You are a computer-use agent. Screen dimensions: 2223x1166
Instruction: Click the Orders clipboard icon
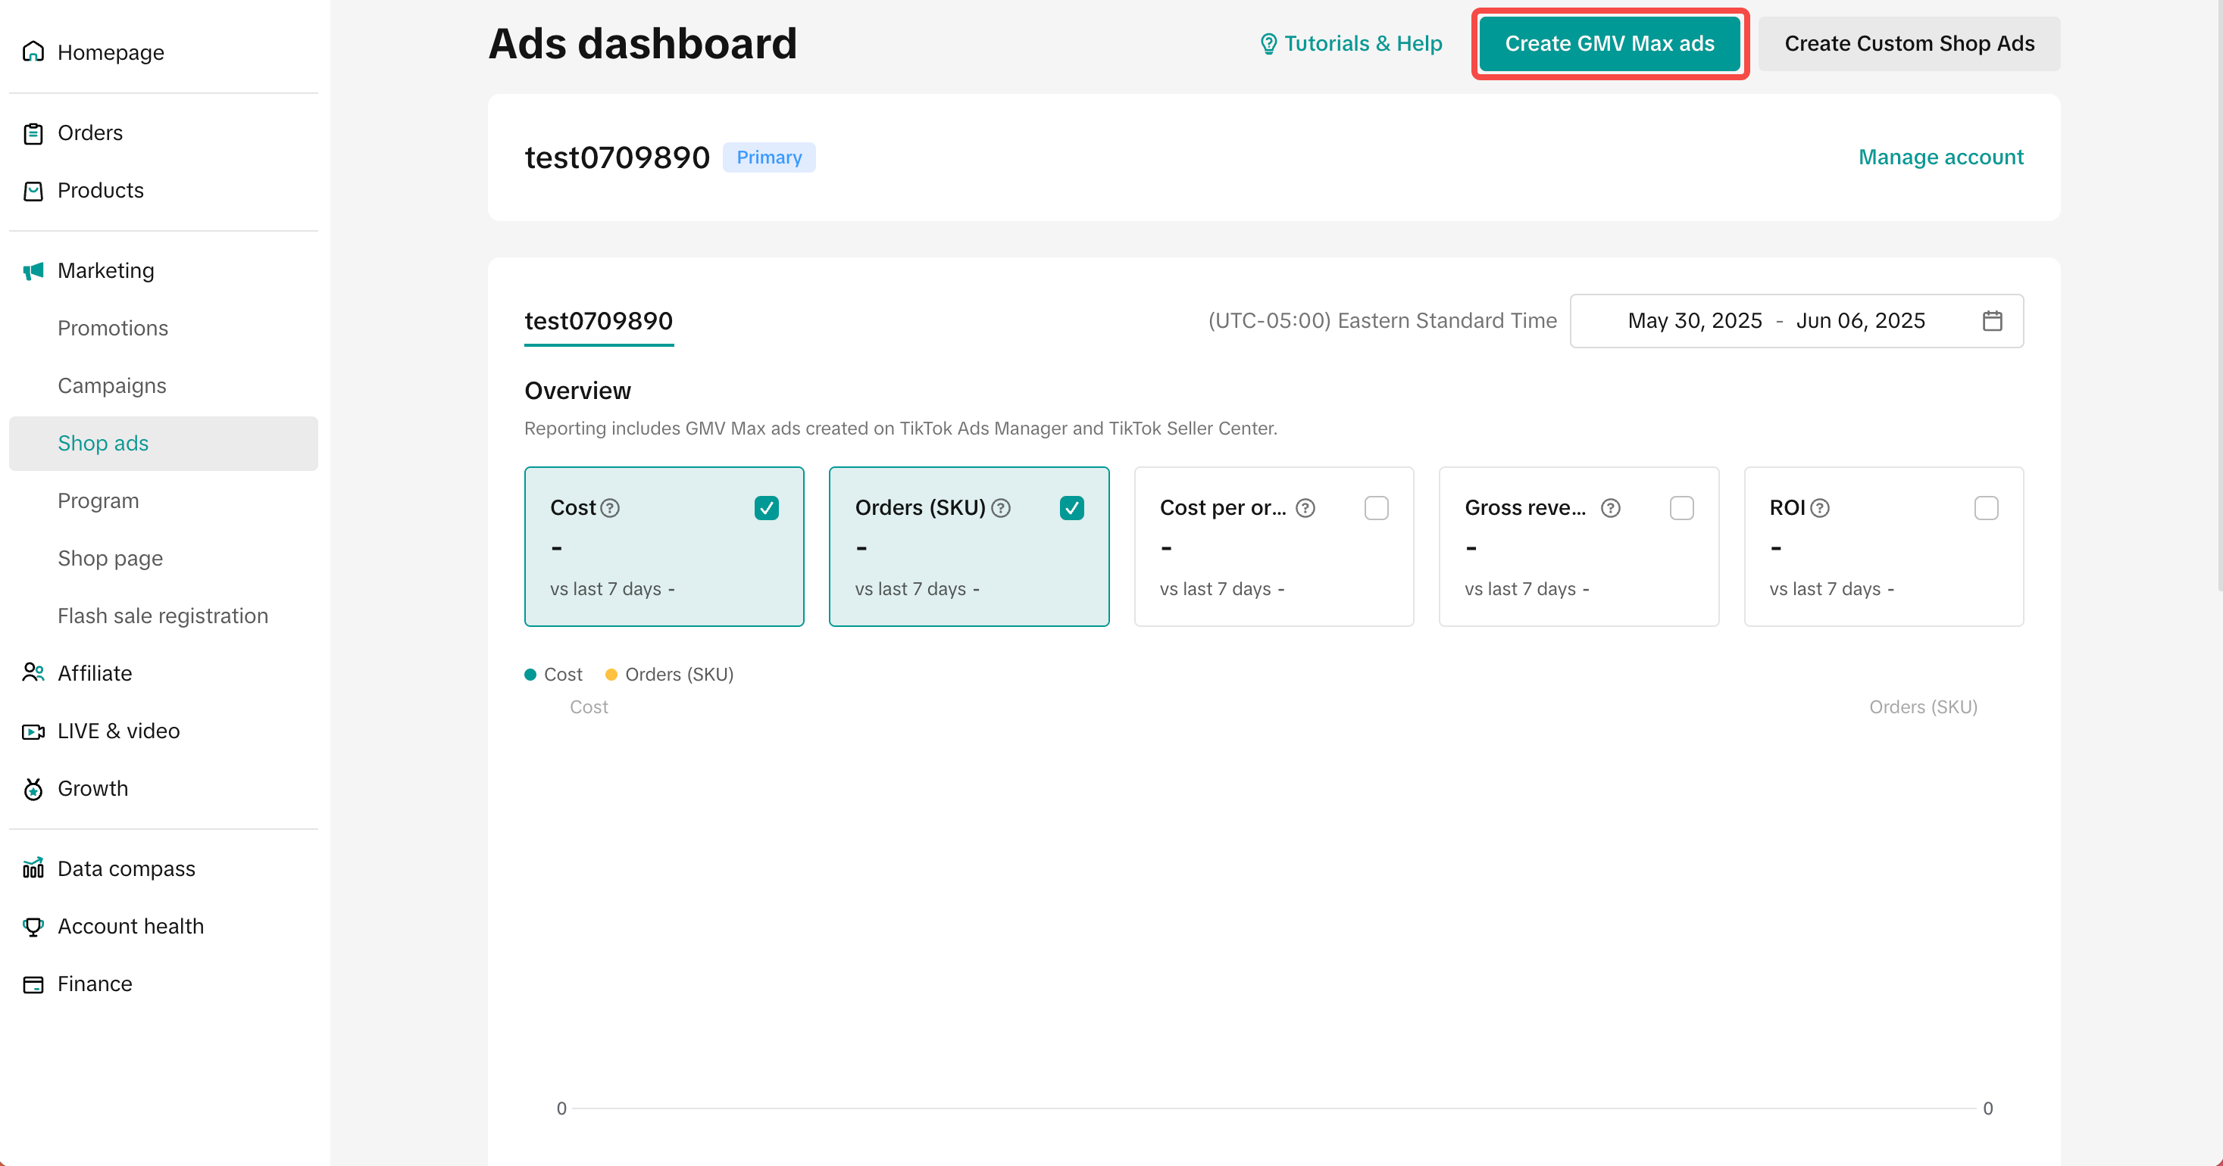pyautogui.click(x=33, y=134)
